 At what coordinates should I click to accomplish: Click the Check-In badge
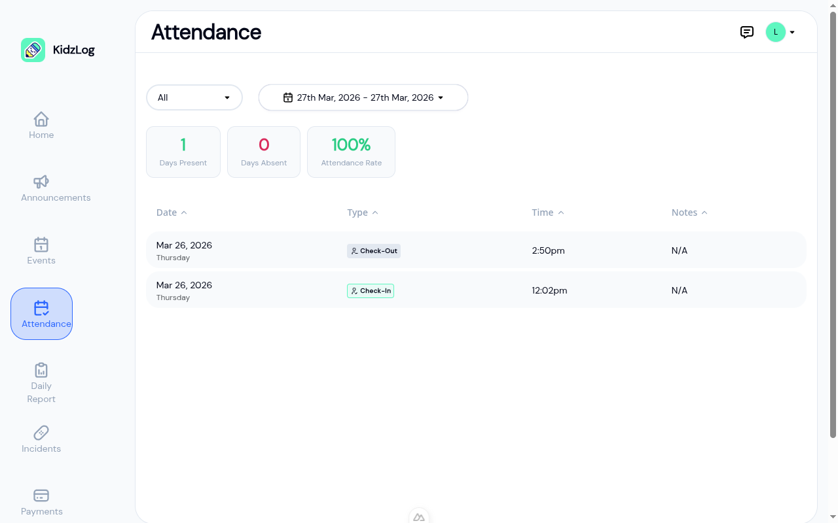[x=371, y=291]
